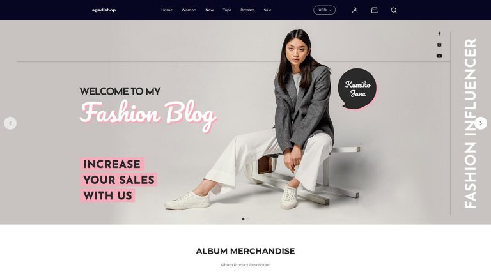The width and height of the screenshot is (491, 276).
Task: Open the Dresses menu item
Action: pyautogui.click(x=247, y=10)
